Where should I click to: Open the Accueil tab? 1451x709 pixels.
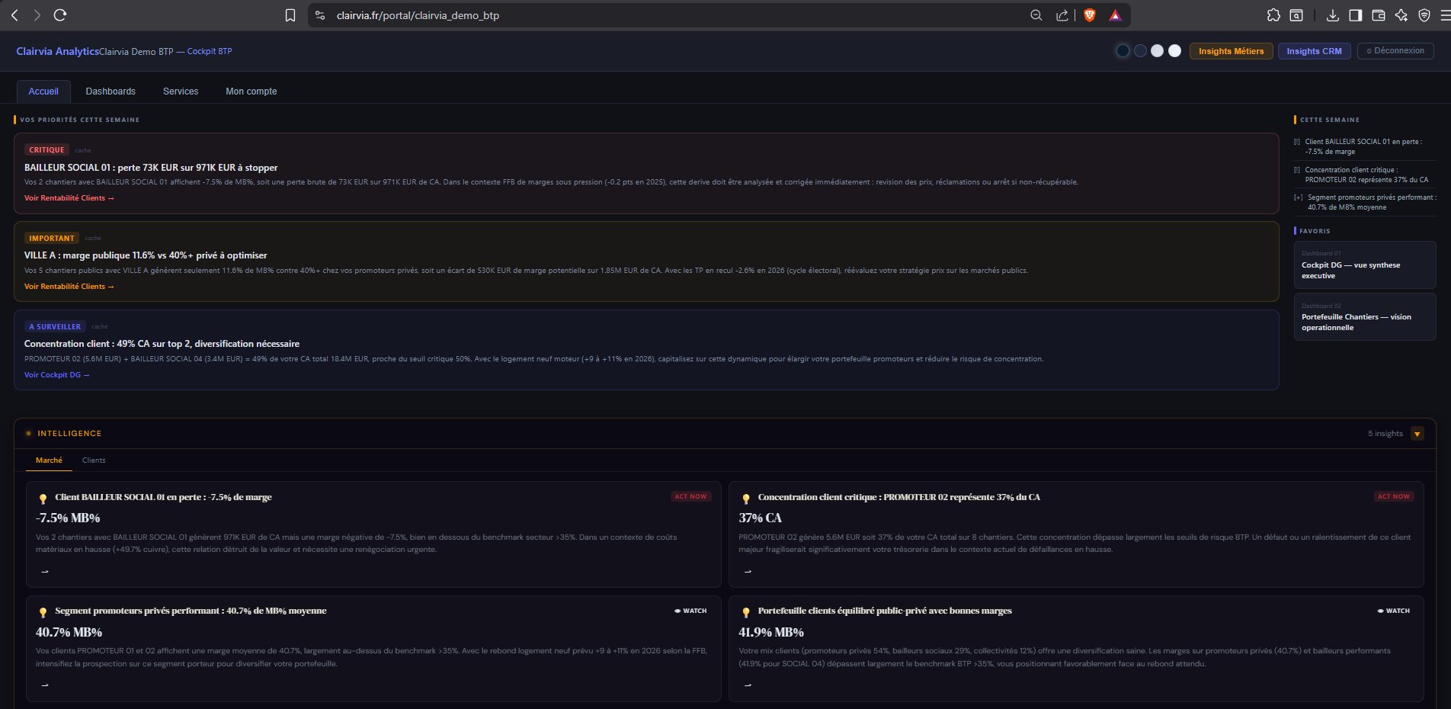click(x=43, y=91)
